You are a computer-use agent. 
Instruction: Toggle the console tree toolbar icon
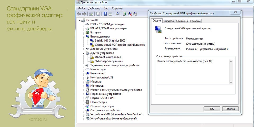[91, 14]
